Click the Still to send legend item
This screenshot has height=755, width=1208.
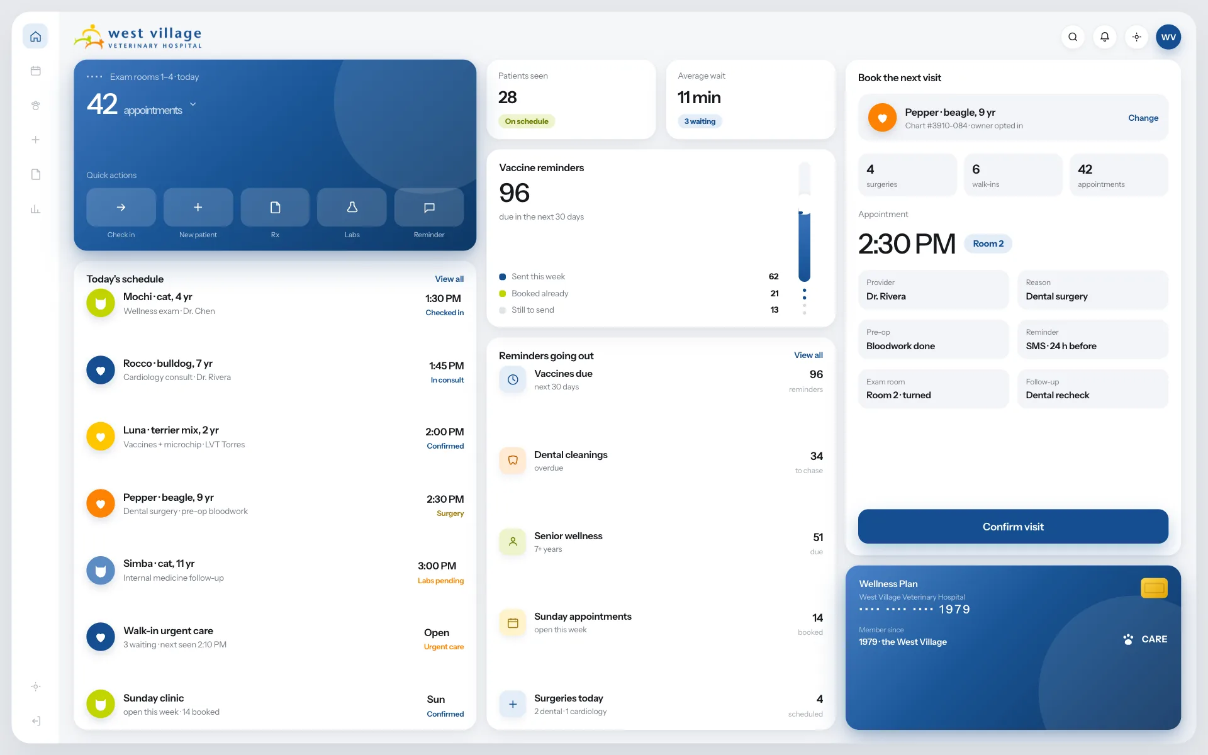tap(639, 310)
